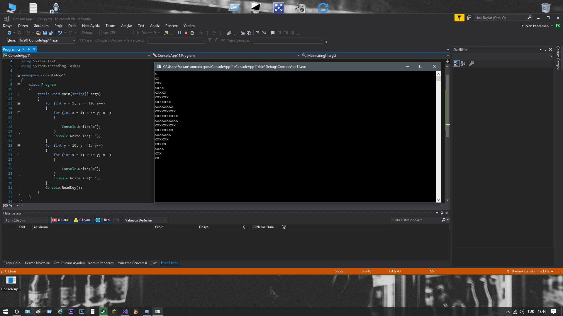This screenshot has height=316, width=563.
Task: Click the Undo arrow icon
Action: (60, 33)
